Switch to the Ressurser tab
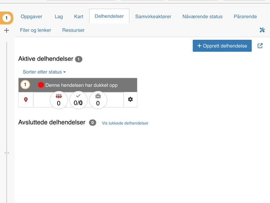The width and height of the screenshot is (270, 203). [73, 30]
